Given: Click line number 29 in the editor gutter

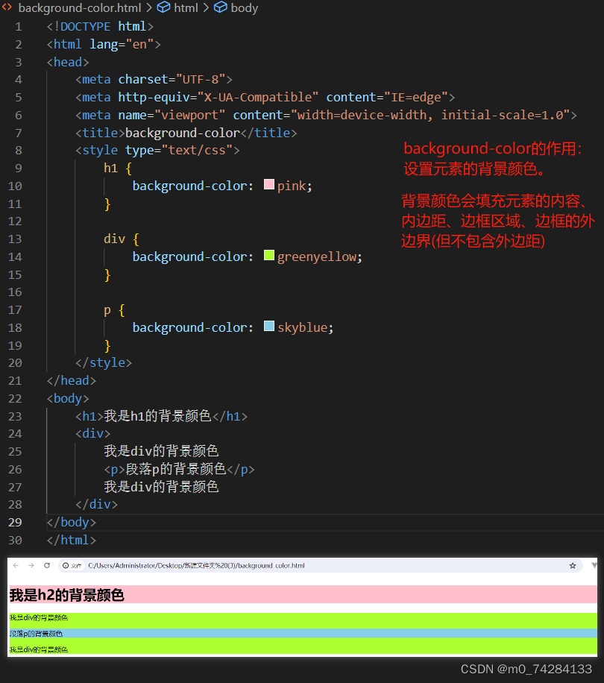Looking at the screenshot, I should (x=15, y=522).
